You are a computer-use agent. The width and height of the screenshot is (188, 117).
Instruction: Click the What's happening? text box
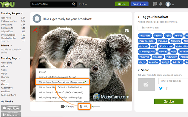173,81
